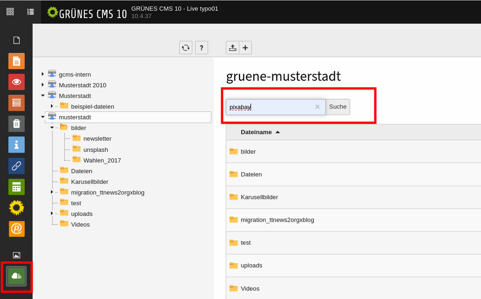Collapse the bilder folder in tree
The height and width of the screenshot is (299, 481).
52,127
